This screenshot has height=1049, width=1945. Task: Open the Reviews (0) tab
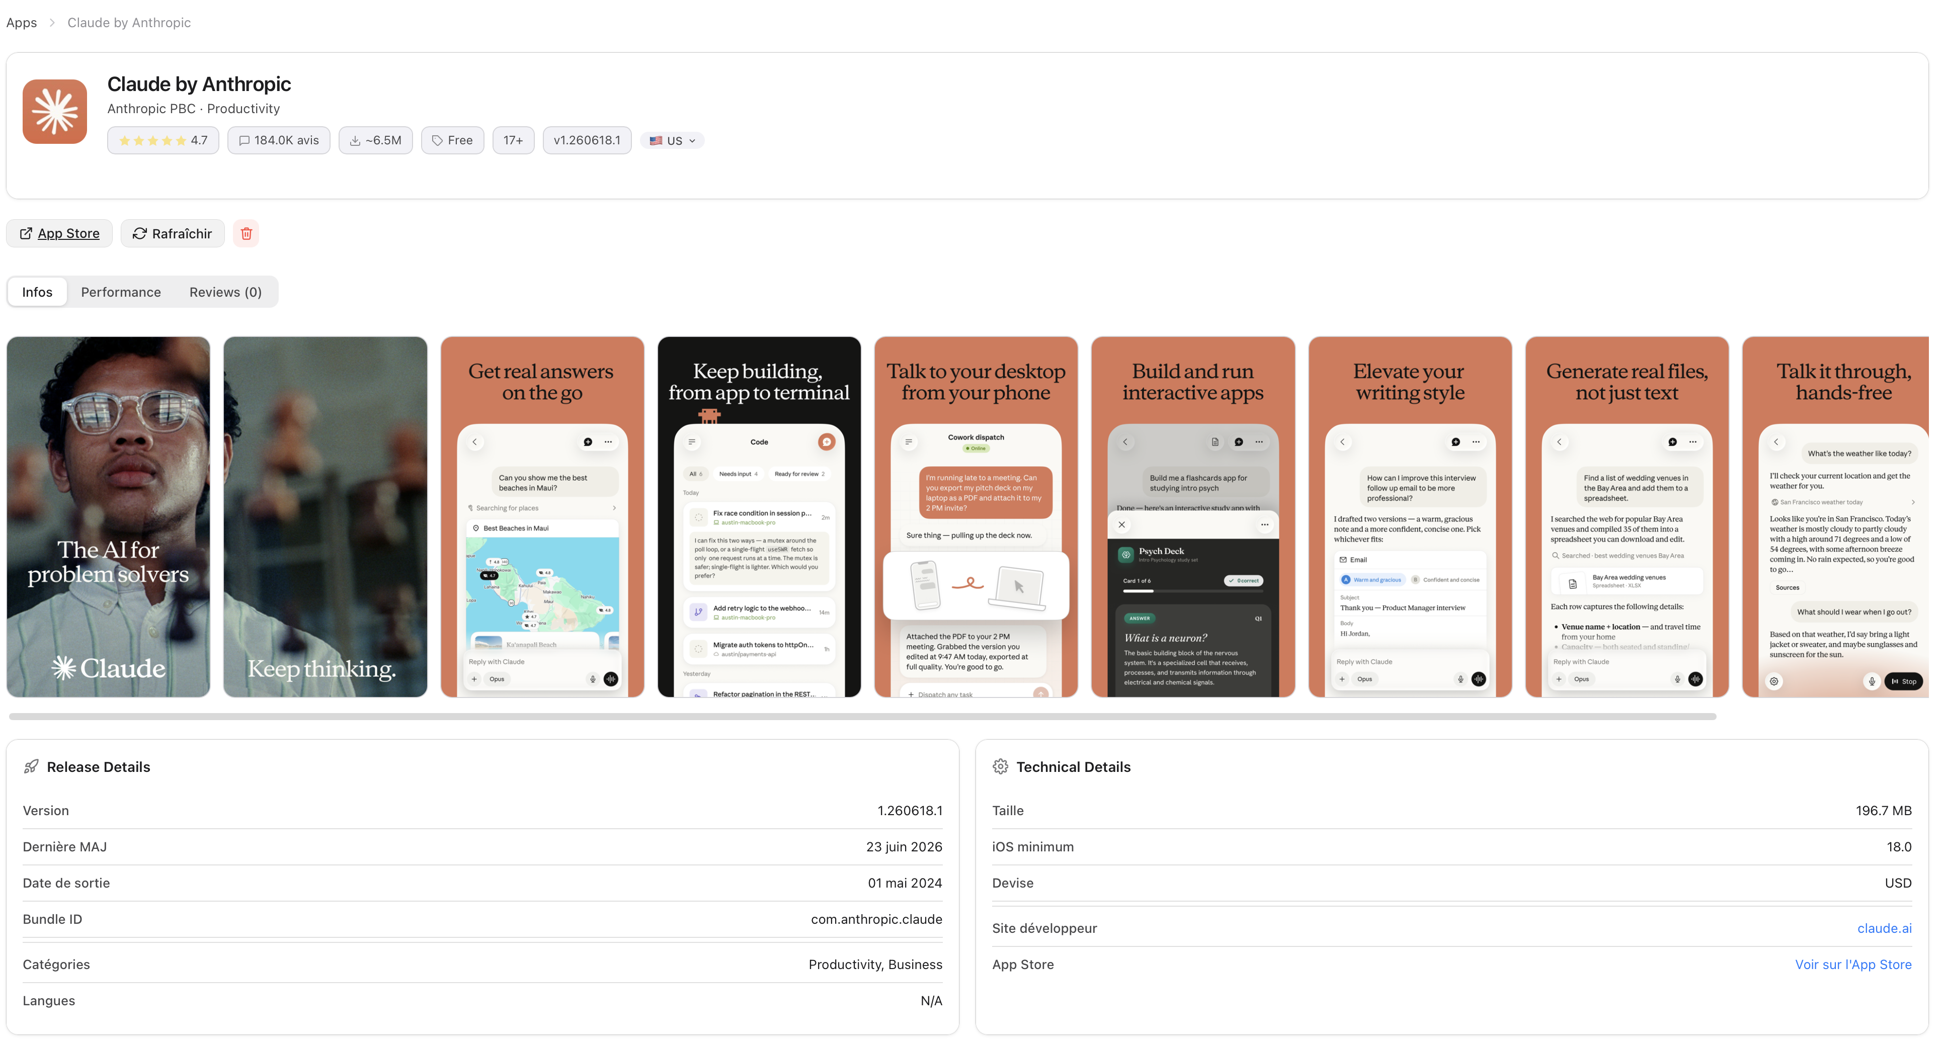pos(225,292)
